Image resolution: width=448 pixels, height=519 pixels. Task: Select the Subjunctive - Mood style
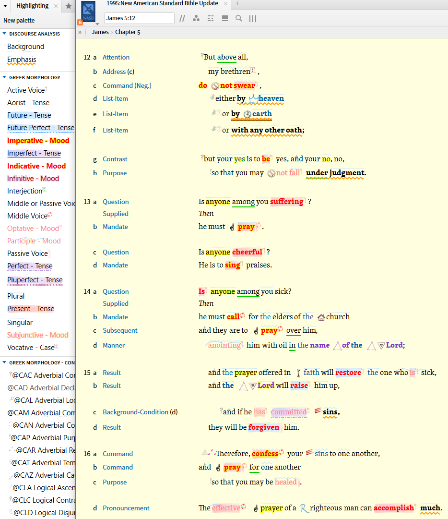coord(38,335)
